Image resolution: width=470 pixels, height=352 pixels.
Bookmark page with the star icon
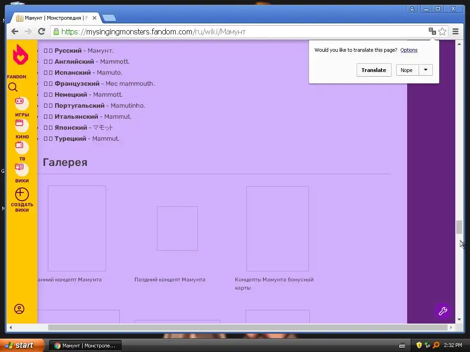coord(442,31)
